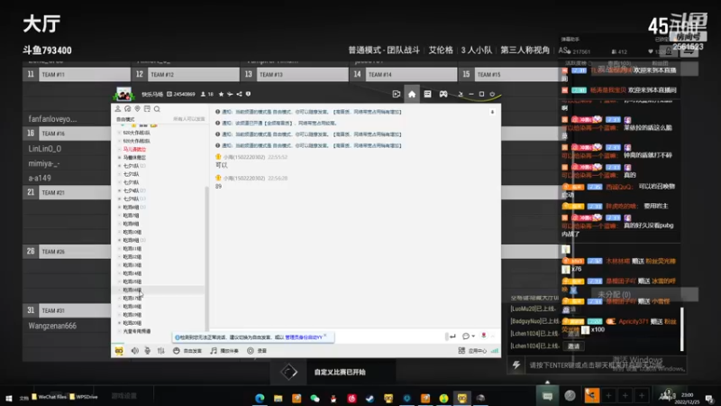Open dropdown arrow beside chat bubble icon

pos(473,337)
